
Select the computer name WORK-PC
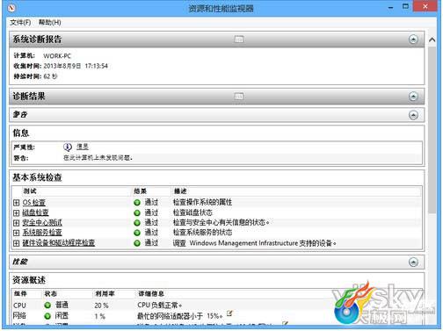[57, 56]
